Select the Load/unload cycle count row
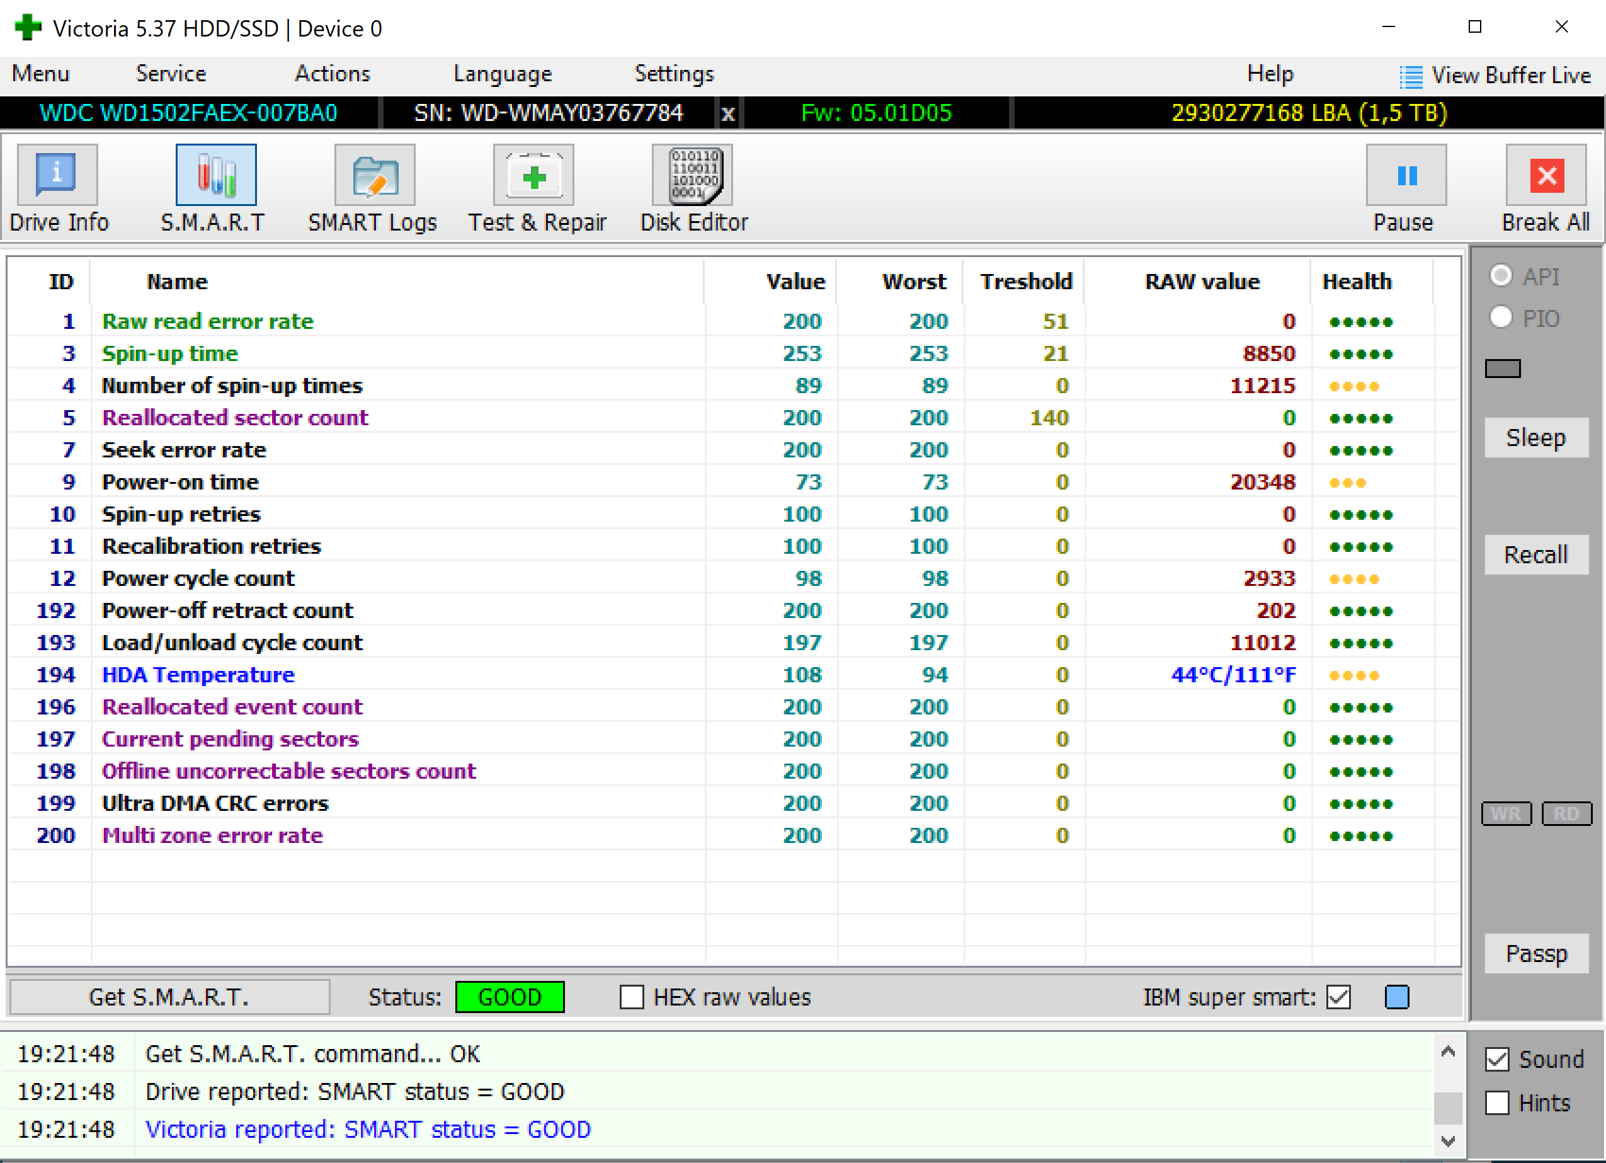The width and height of the screenshot is (1606, 1163). pos(734,643)
